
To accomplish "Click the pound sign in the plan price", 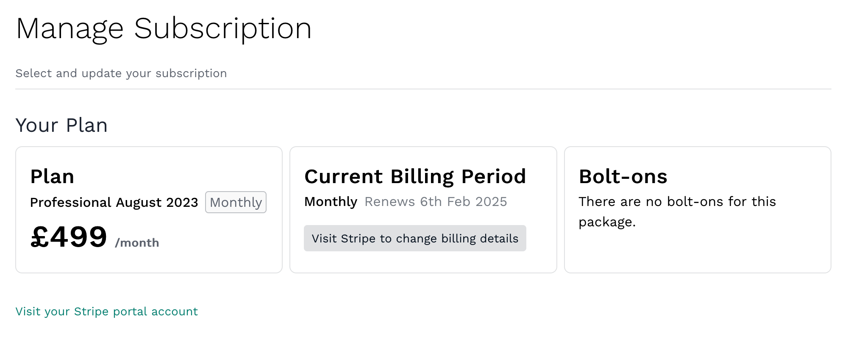I will click(x=39, y=237).
